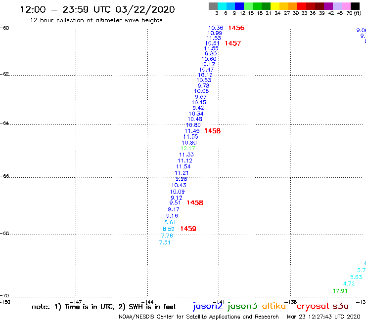This screenshot has width=366, height=321.
Task: Select the wave height reading 10.34
Action: click(196, 114)
